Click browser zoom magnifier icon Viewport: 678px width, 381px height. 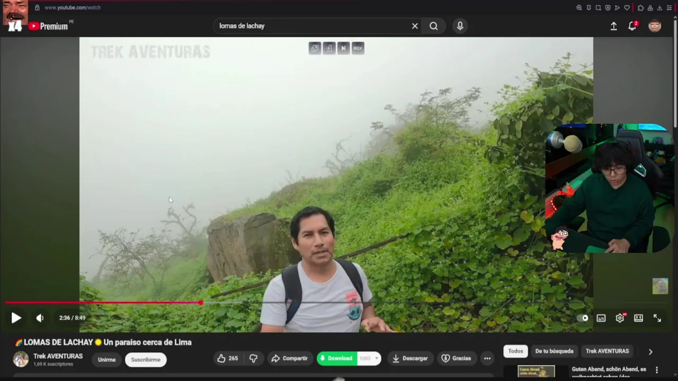coord(579,7)
